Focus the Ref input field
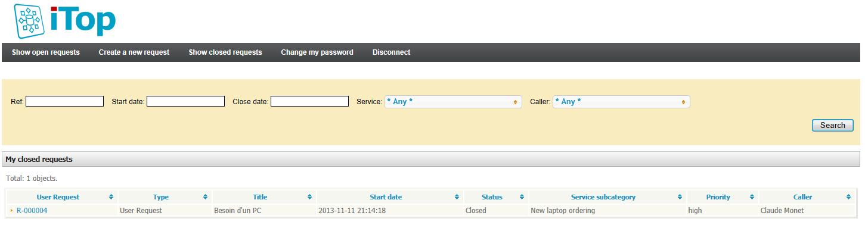Viewport: 865px width, 225px height. coord(64,101)
